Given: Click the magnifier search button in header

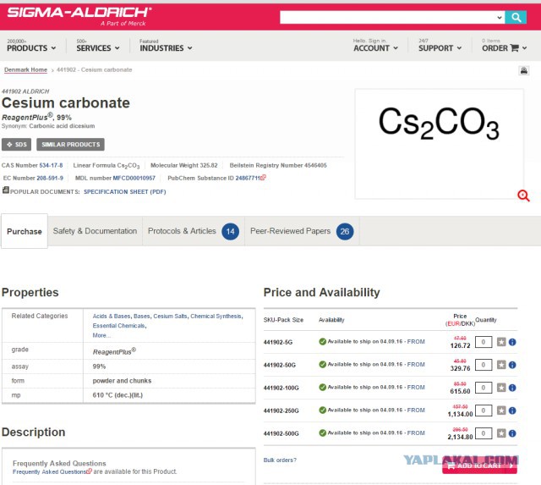Looking at the screenshot, I should pos(516,17).
